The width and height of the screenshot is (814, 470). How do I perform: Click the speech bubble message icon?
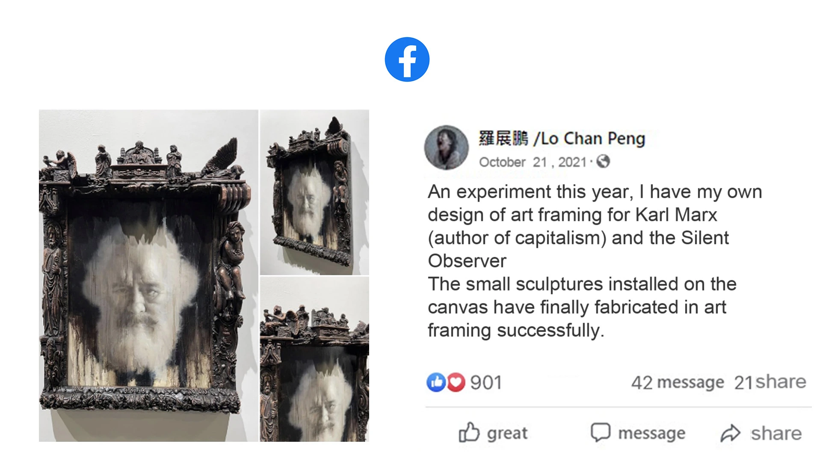tap(601, 432)
